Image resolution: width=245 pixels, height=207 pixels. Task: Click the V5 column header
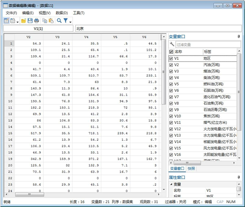coord(115,37)
